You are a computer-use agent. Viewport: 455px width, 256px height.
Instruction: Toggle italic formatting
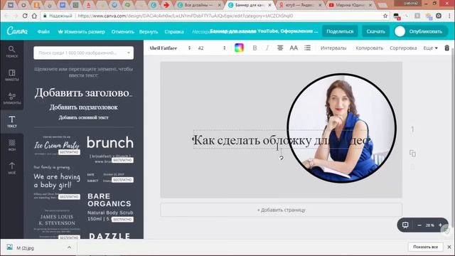pos(267,48)
